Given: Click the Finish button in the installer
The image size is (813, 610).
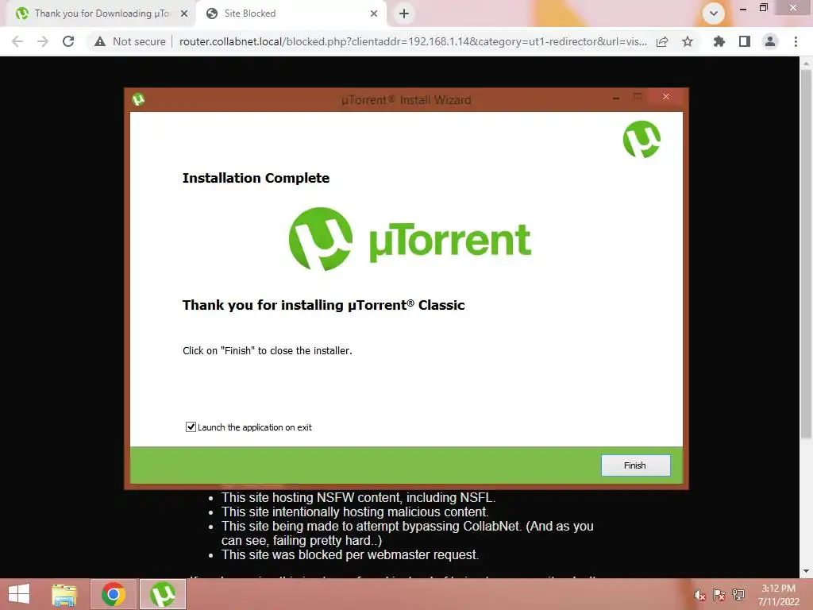Looking at the screenshot, I should coord(635,465).
